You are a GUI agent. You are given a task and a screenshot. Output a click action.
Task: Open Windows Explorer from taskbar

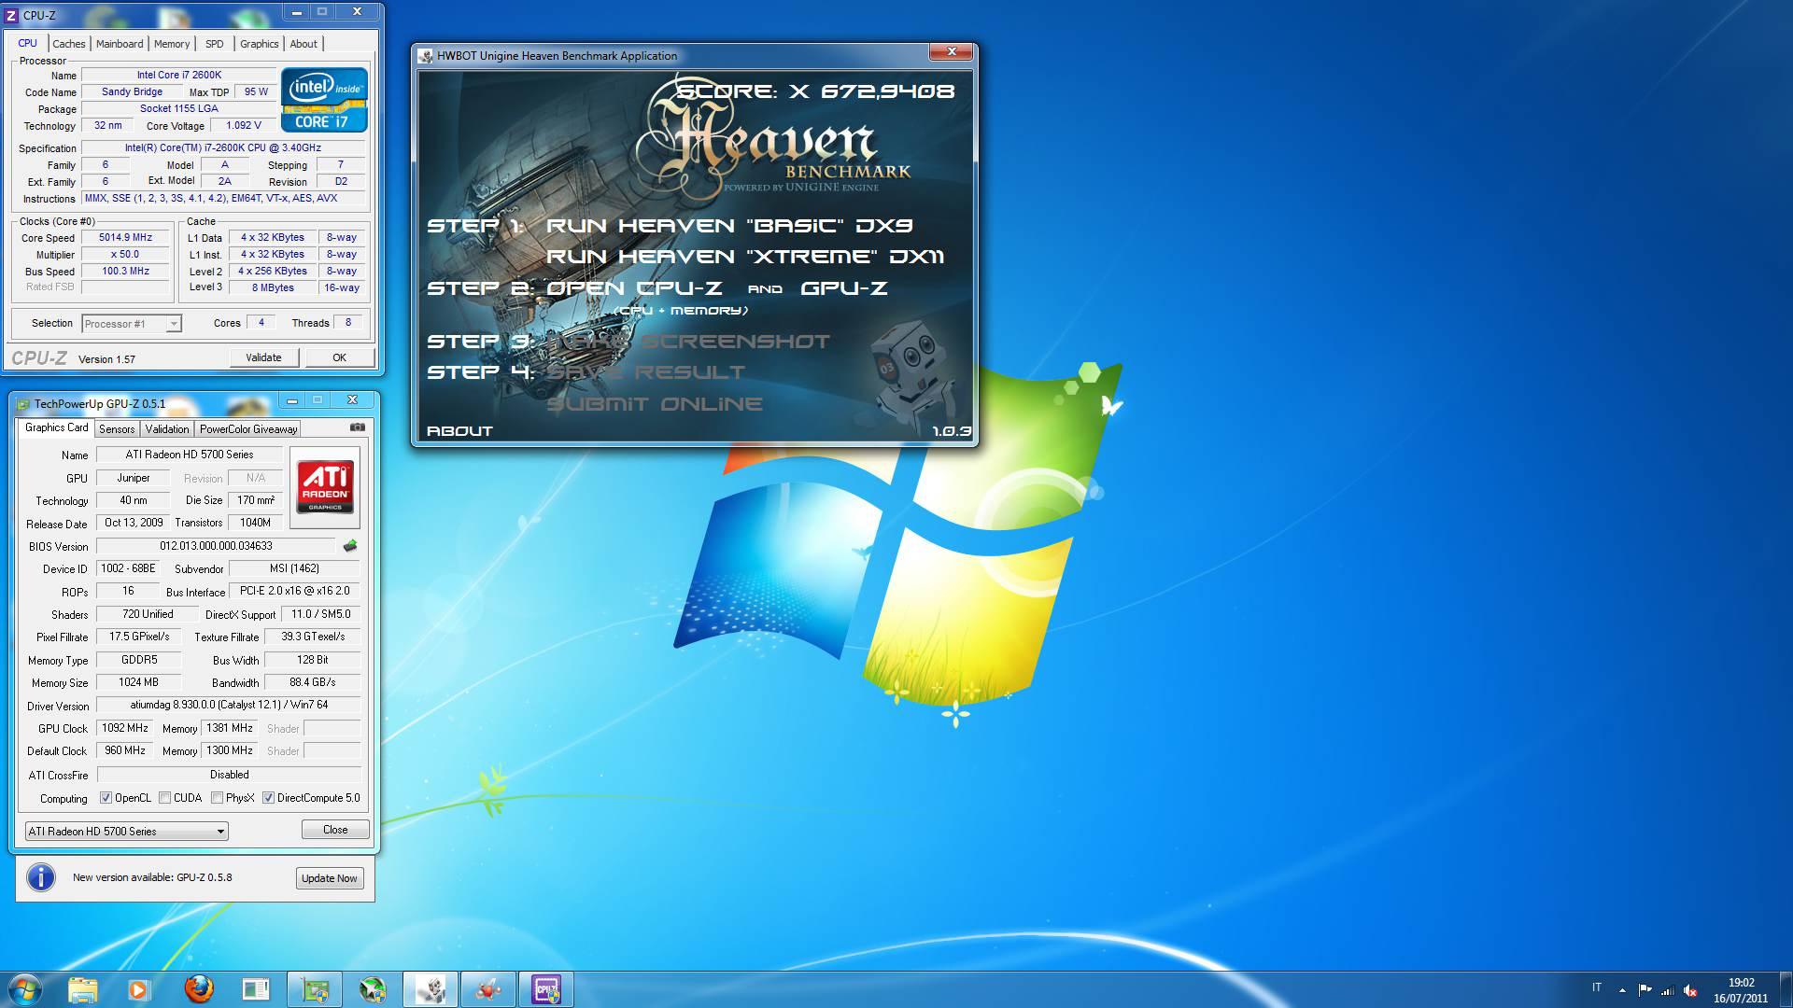[x=82, y=988]
